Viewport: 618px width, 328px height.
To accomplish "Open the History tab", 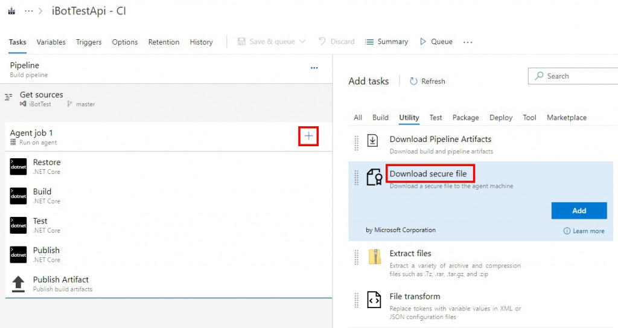I will (201, 42).
